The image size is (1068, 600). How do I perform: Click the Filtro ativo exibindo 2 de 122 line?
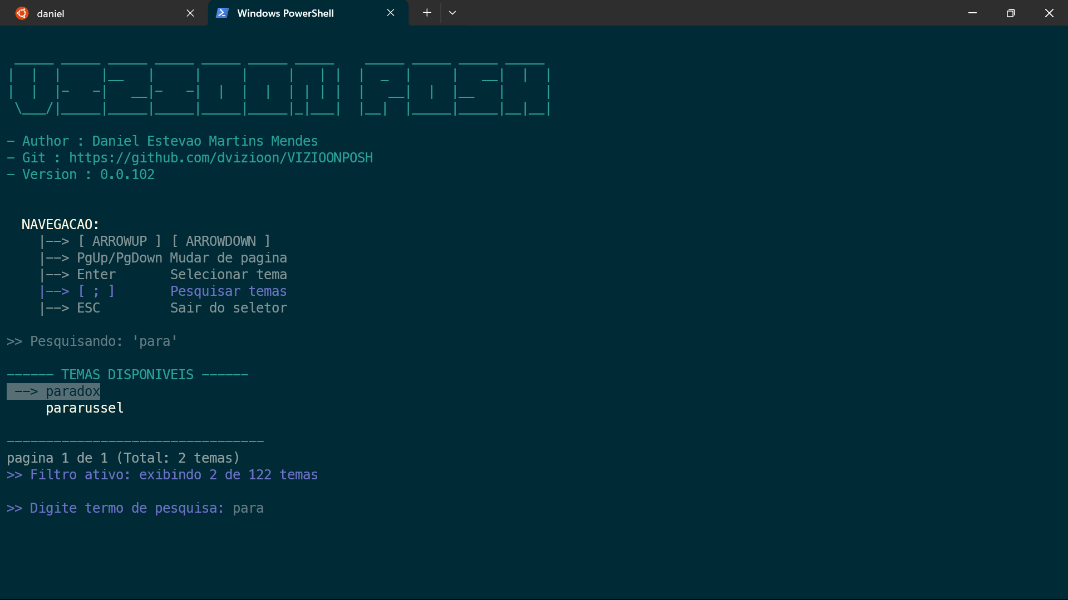coord(163,475)
